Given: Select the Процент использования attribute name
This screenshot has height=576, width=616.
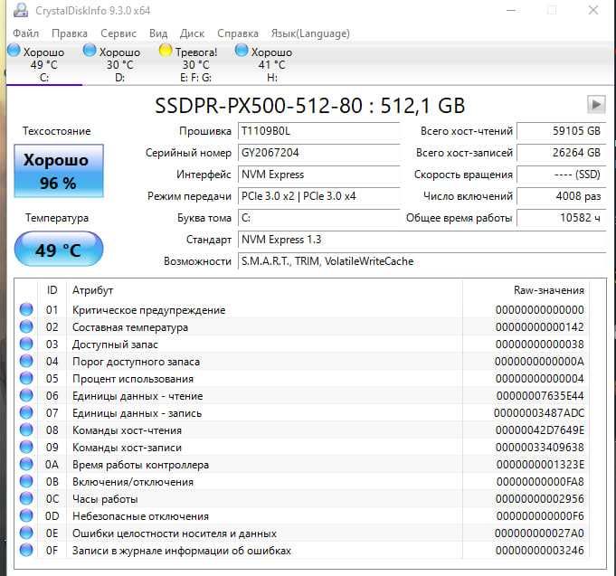Looking at the screenshot, I should click(x=133, y=379).
